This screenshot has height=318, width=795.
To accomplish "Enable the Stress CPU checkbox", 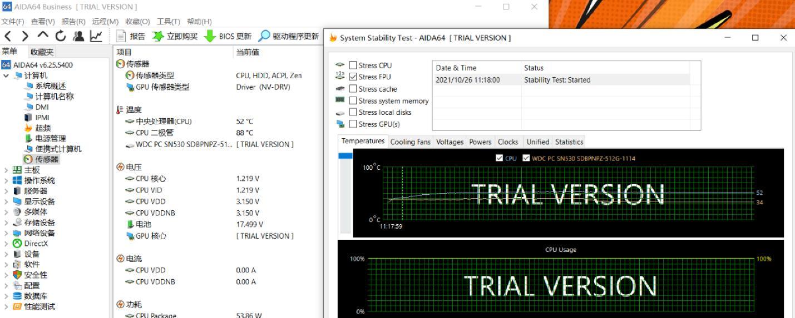I will click(x=353, y=65).
